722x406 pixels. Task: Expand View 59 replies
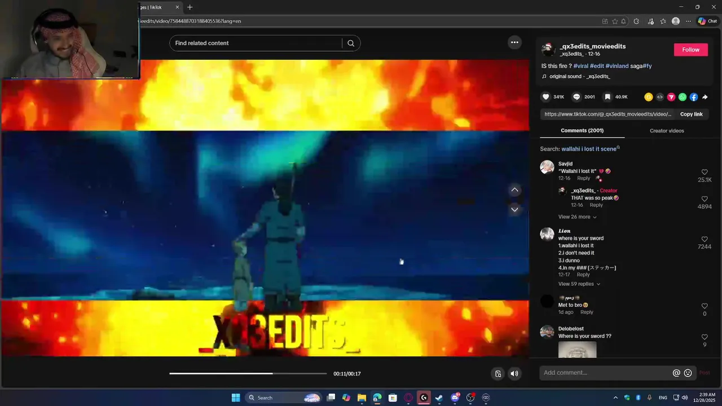(x=579, y=284)
